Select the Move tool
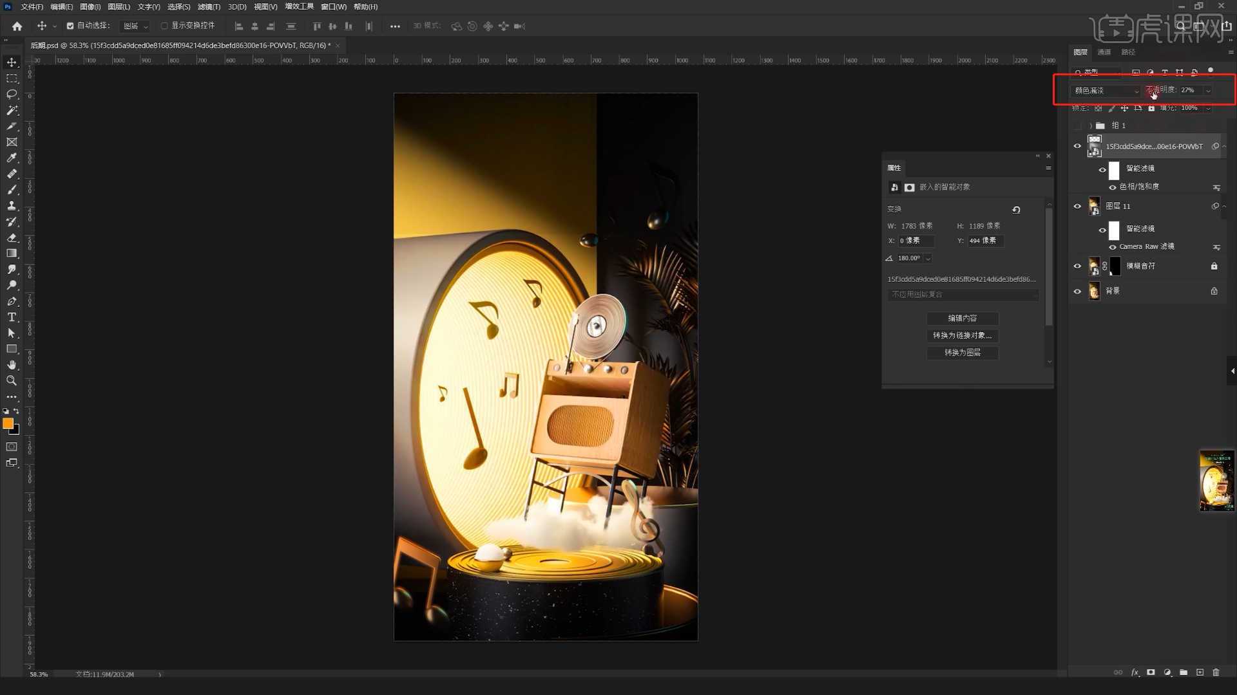The image size is (1237, 695). (x=12, y=62)
